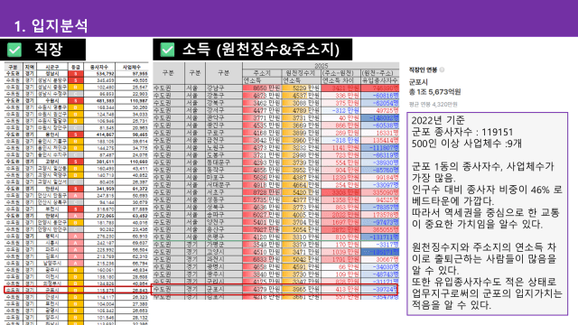
Task: Click the 군포 종사자수 : 119151 line
Action: pyautogui.click(x=461, y=132)
